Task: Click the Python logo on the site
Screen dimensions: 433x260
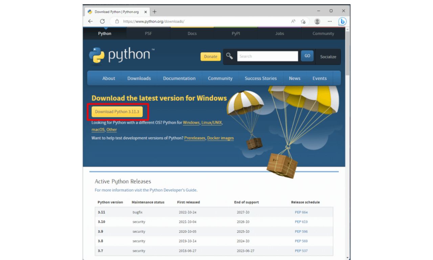Action: point(121,56)
